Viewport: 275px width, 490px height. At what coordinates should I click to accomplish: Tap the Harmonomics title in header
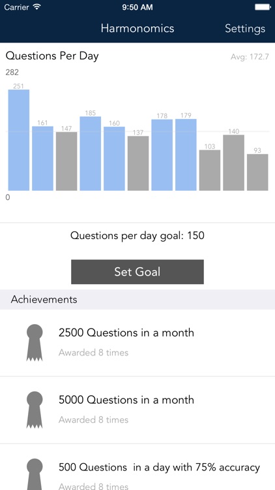click(x=137, y=29)
